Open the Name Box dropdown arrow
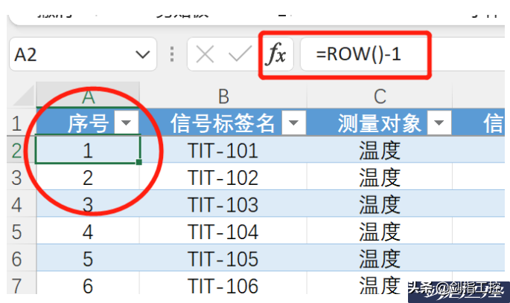This screenshot has height=303, width=510. point(143,54)
